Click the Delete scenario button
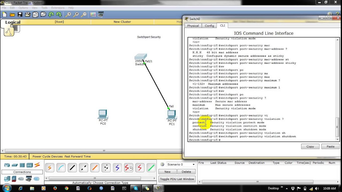This screenshot has height=192, width=342. [186, 172]
